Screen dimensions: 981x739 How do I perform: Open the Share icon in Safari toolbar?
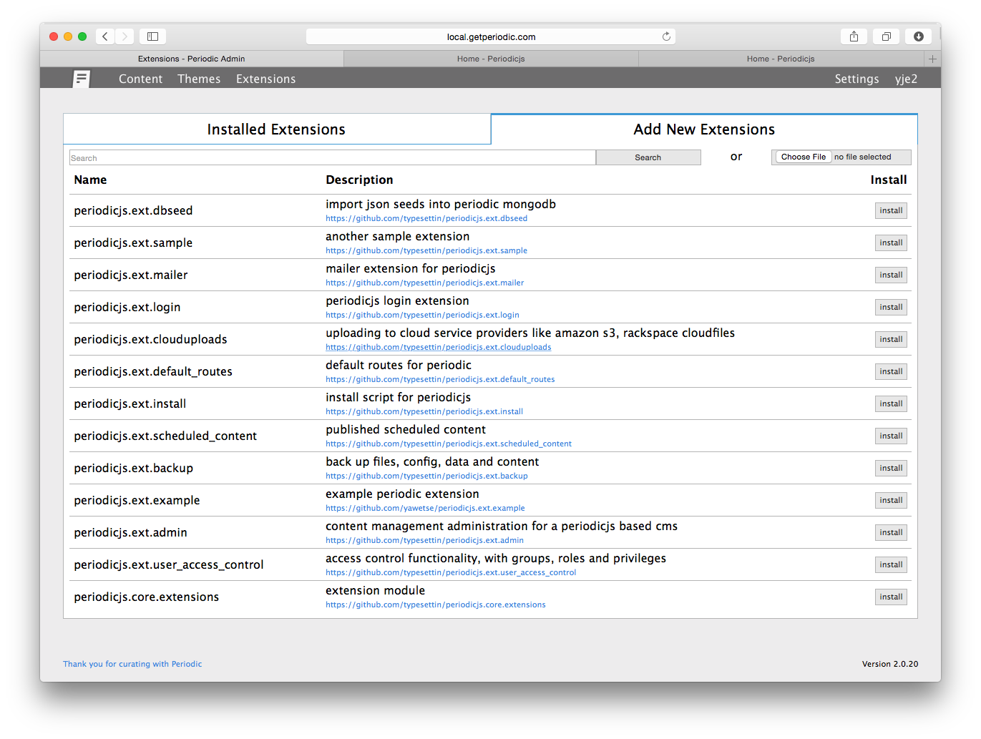click(854, 36)
